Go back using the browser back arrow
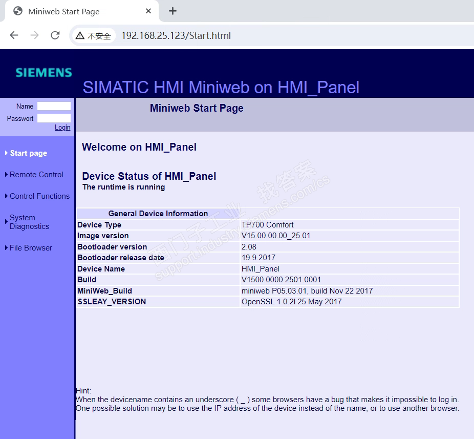The height and width of the screenshot is (439, 474). [14, 35]
